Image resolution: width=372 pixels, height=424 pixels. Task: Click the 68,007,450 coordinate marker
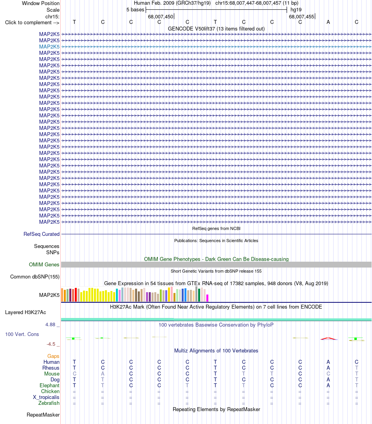[161, 16]
